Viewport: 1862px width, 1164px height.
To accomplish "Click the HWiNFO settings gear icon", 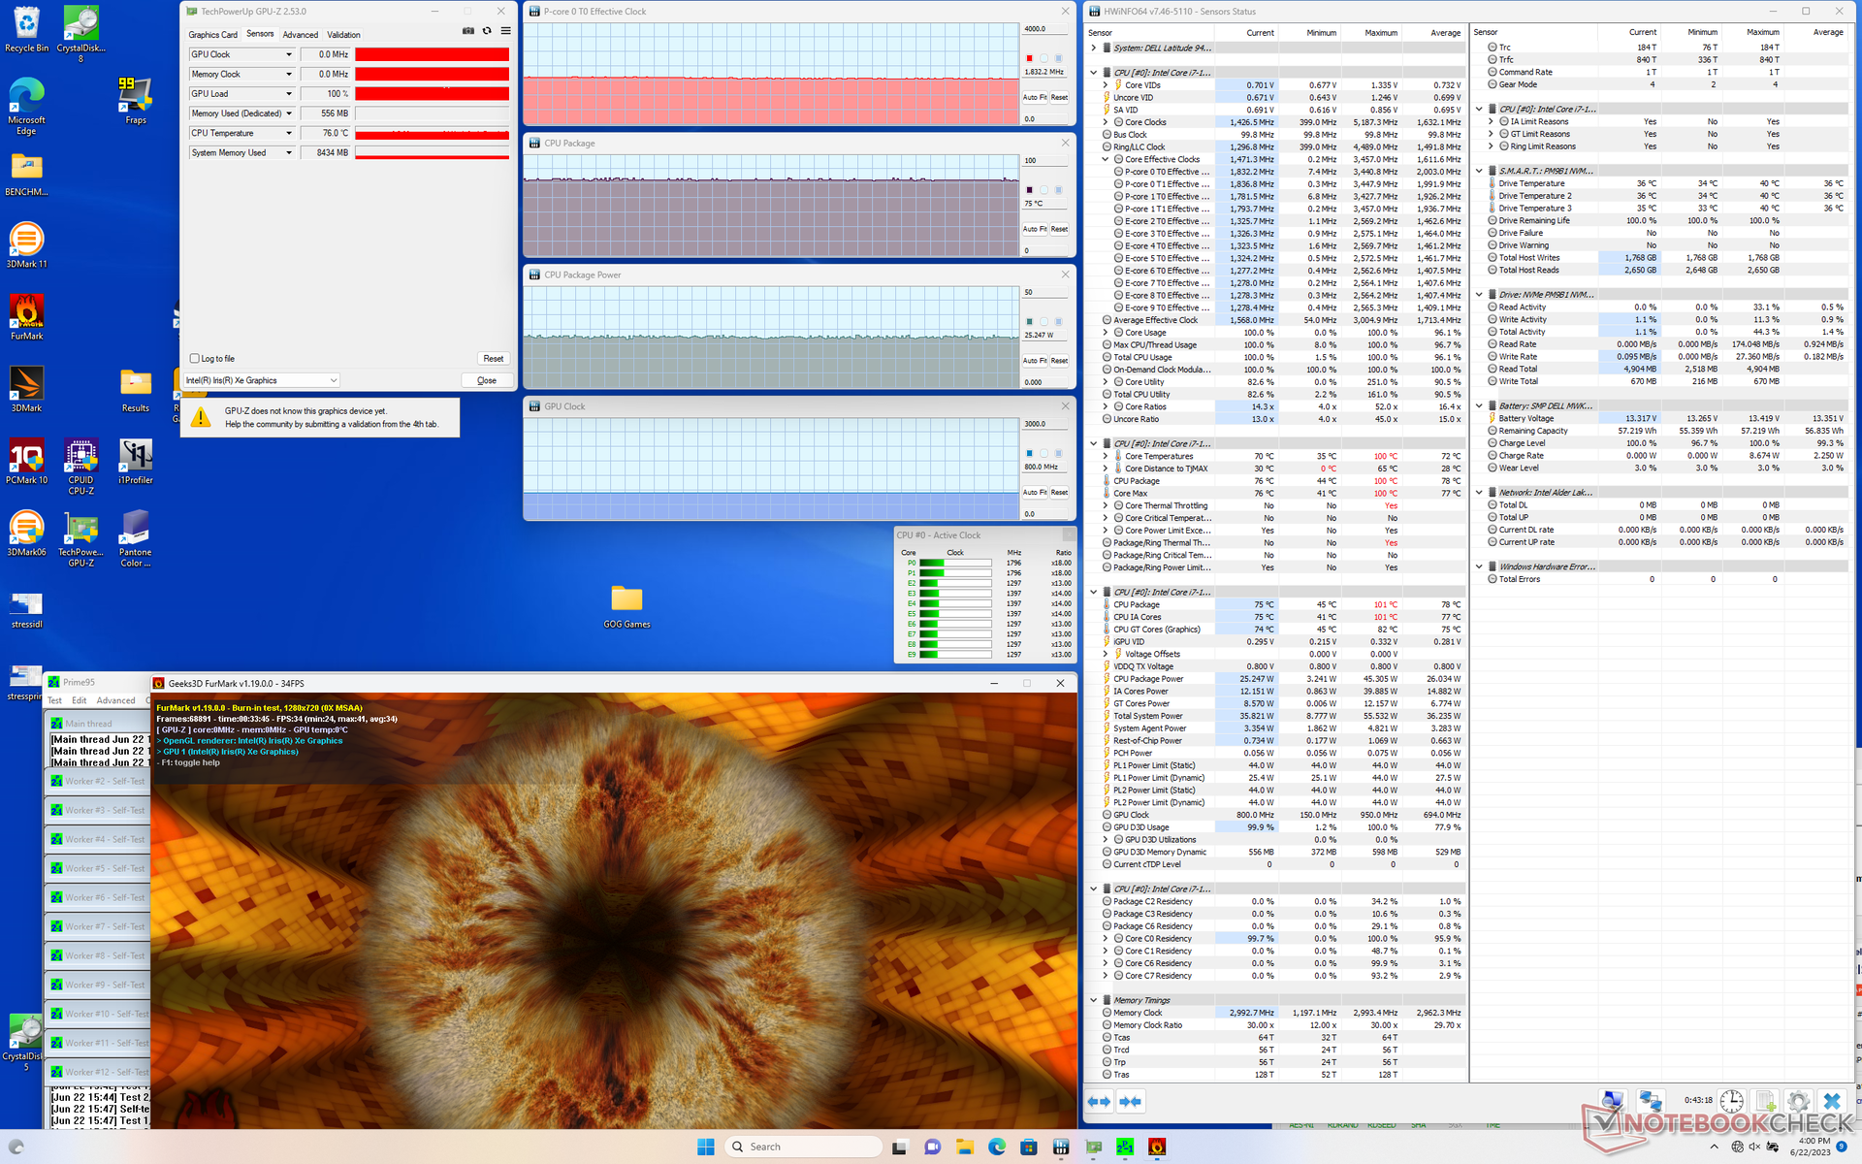I will tap(1798, 1101).
